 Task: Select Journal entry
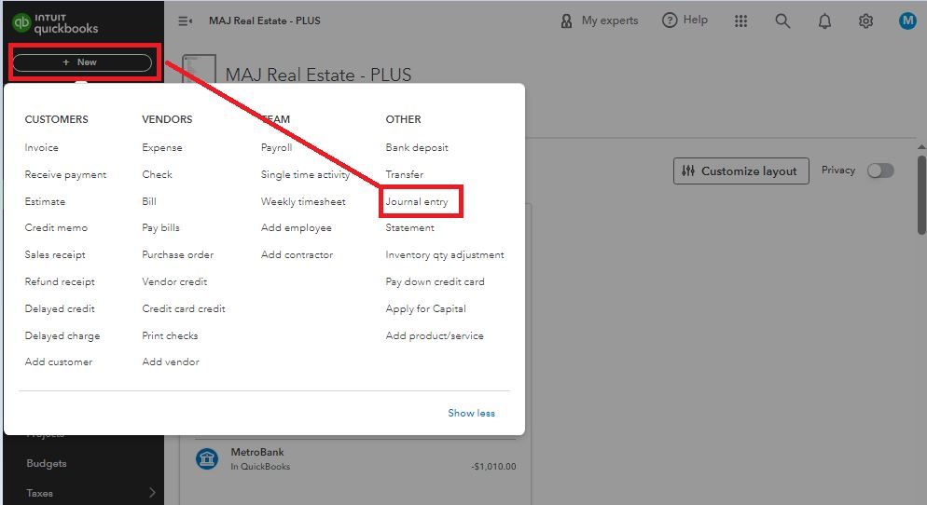click(x=417, y=201)
